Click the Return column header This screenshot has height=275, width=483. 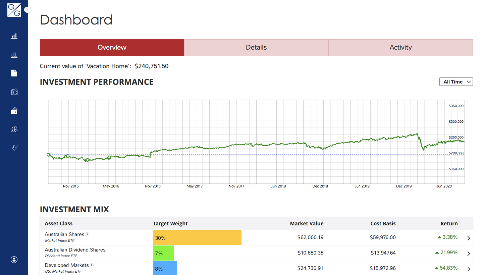tap(449, 223)
